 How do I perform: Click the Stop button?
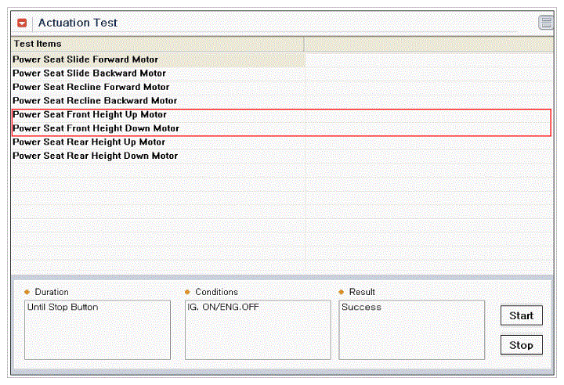click(521, 345)
